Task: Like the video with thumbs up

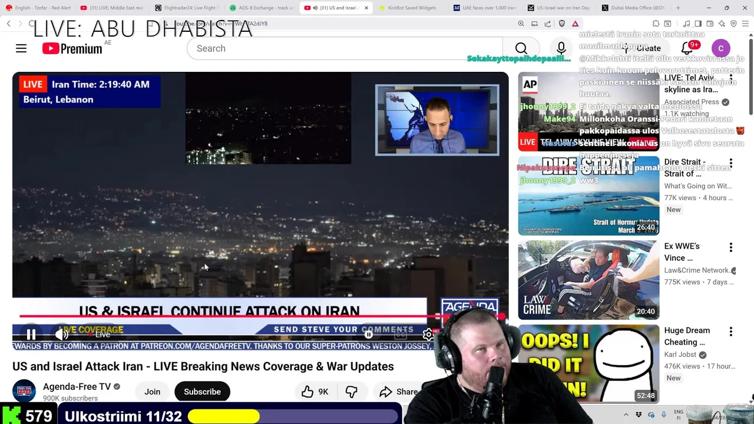Action: tap(315, 392)
